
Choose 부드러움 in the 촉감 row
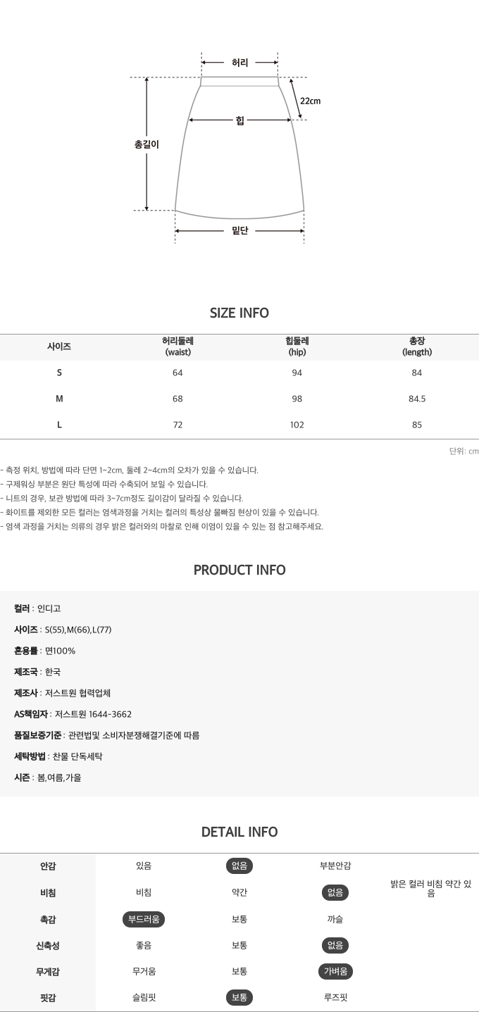[144, 919]
